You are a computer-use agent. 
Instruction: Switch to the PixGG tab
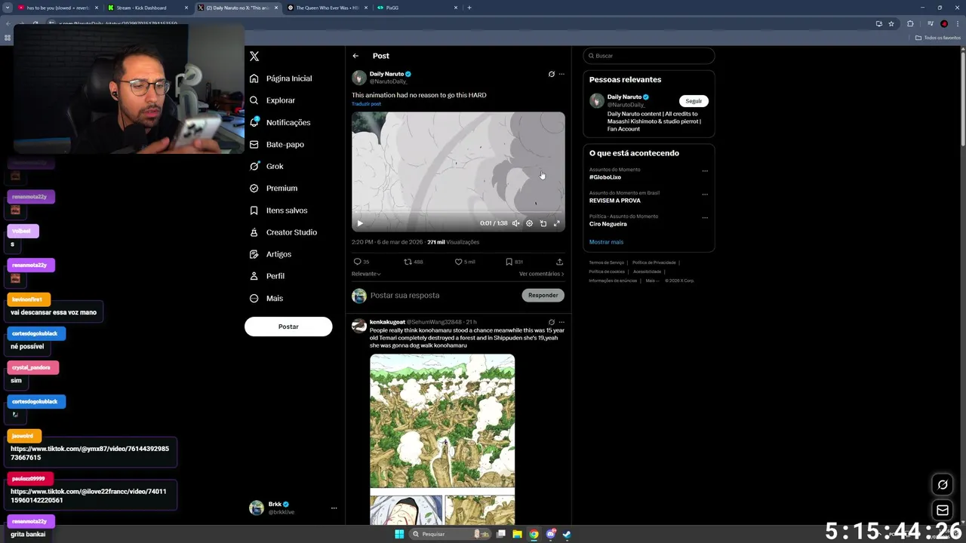417,8
